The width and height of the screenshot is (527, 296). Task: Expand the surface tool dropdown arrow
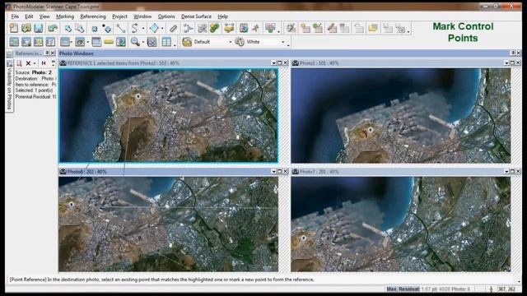point(163,29)
